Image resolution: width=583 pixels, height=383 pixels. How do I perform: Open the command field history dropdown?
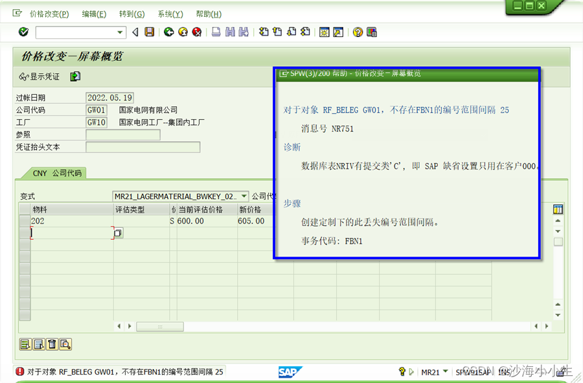click(x=120, y=32)
